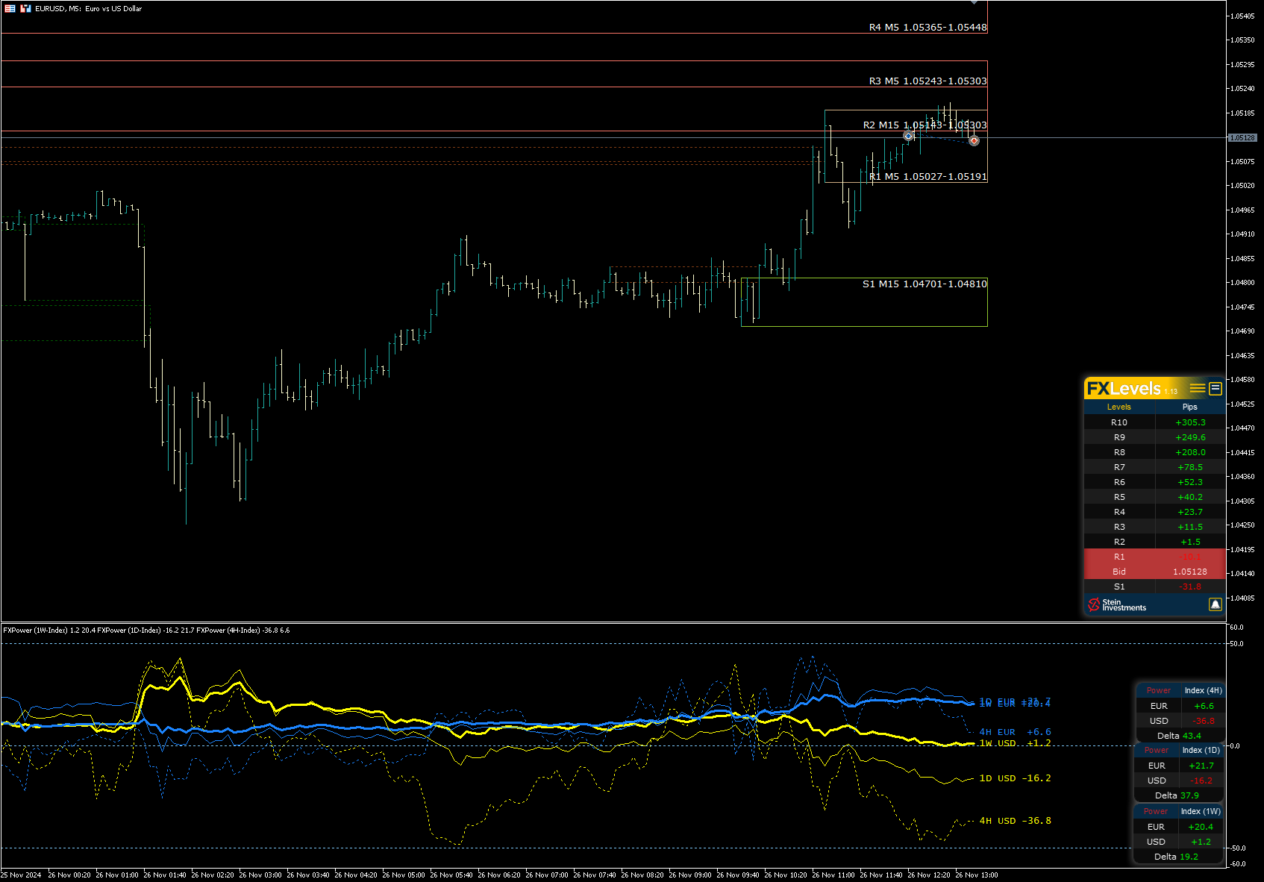Click Delta 19.2 in the 1W panel
Image resolution: width=1264 pixels, height=882 pixels.
[x=1176, y=857]
